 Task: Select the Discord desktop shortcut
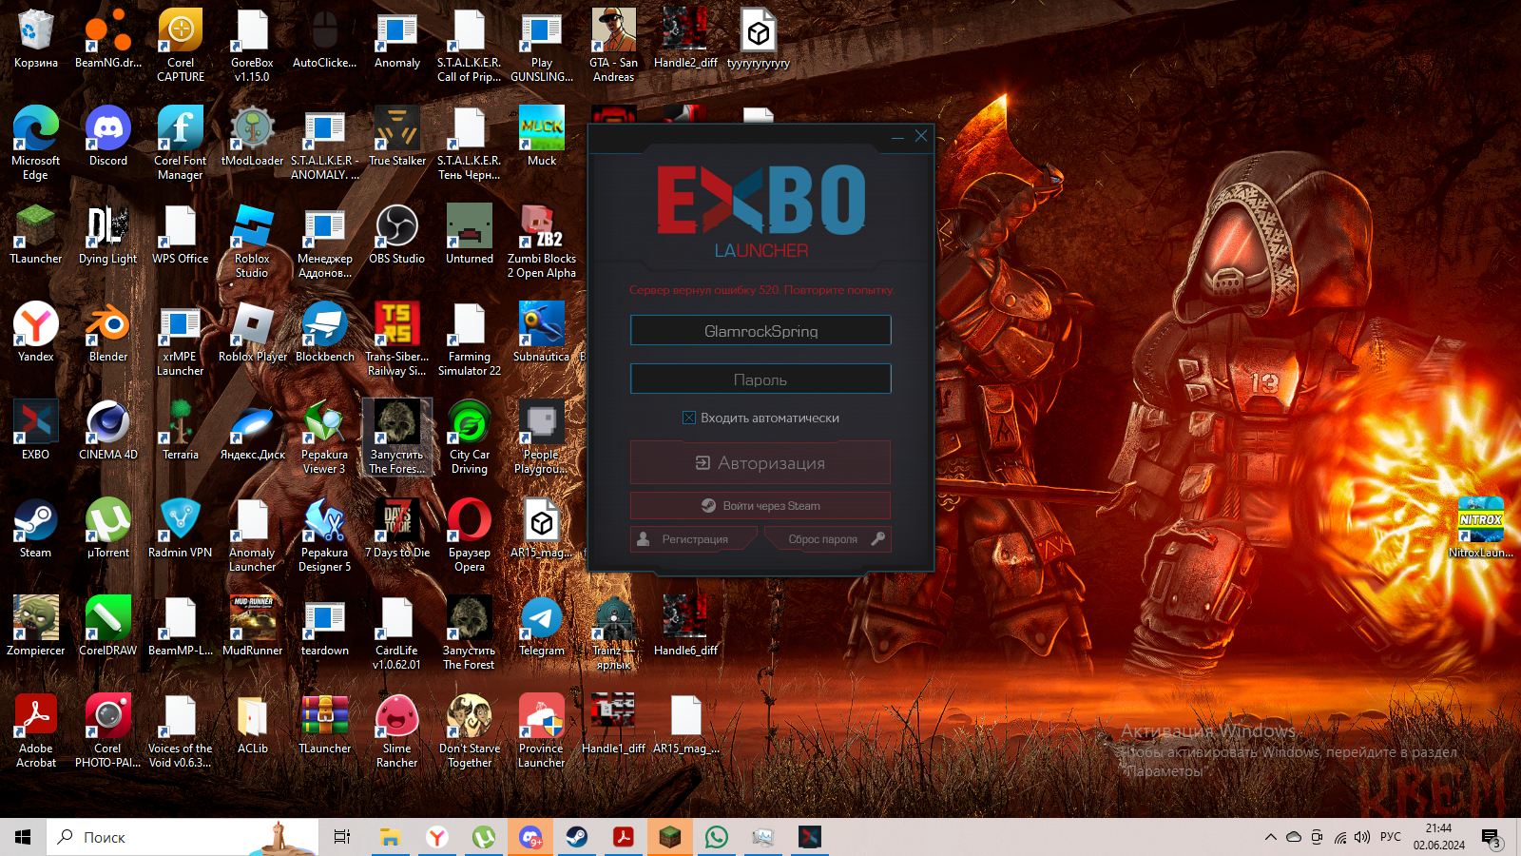[x=108, y=138]
